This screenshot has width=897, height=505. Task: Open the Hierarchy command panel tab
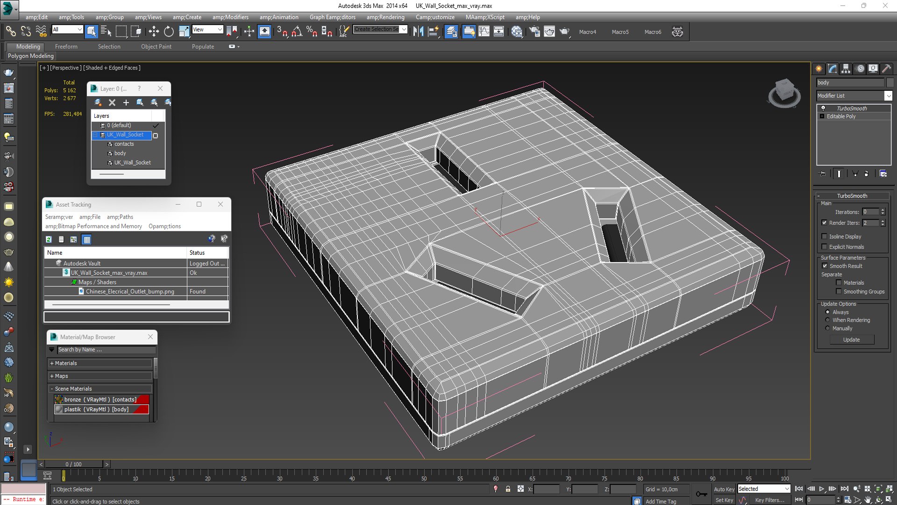[x=846, y=69]
